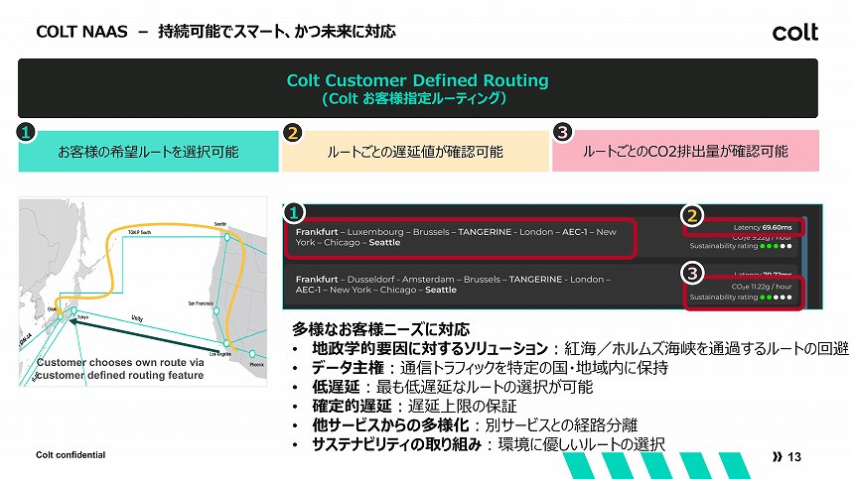
Task: Select the beige ルートごとの遅延値が確認可能 banner
Action: [x=415, y=151]
